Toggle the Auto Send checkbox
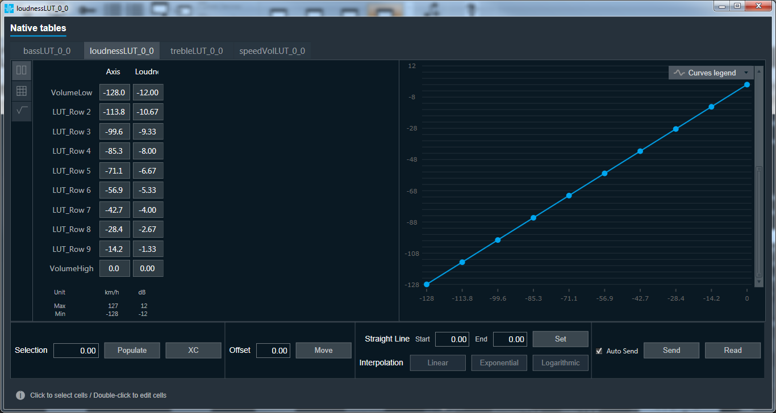The image size is (776, 413). tap(599, 351)
